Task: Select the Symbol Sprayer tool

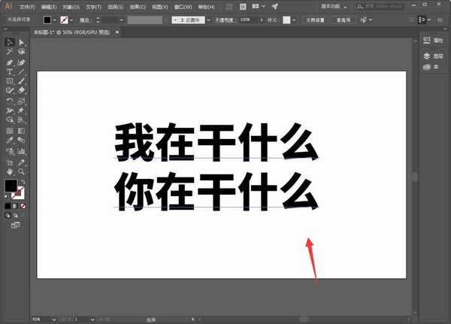Action: point(10,151)
